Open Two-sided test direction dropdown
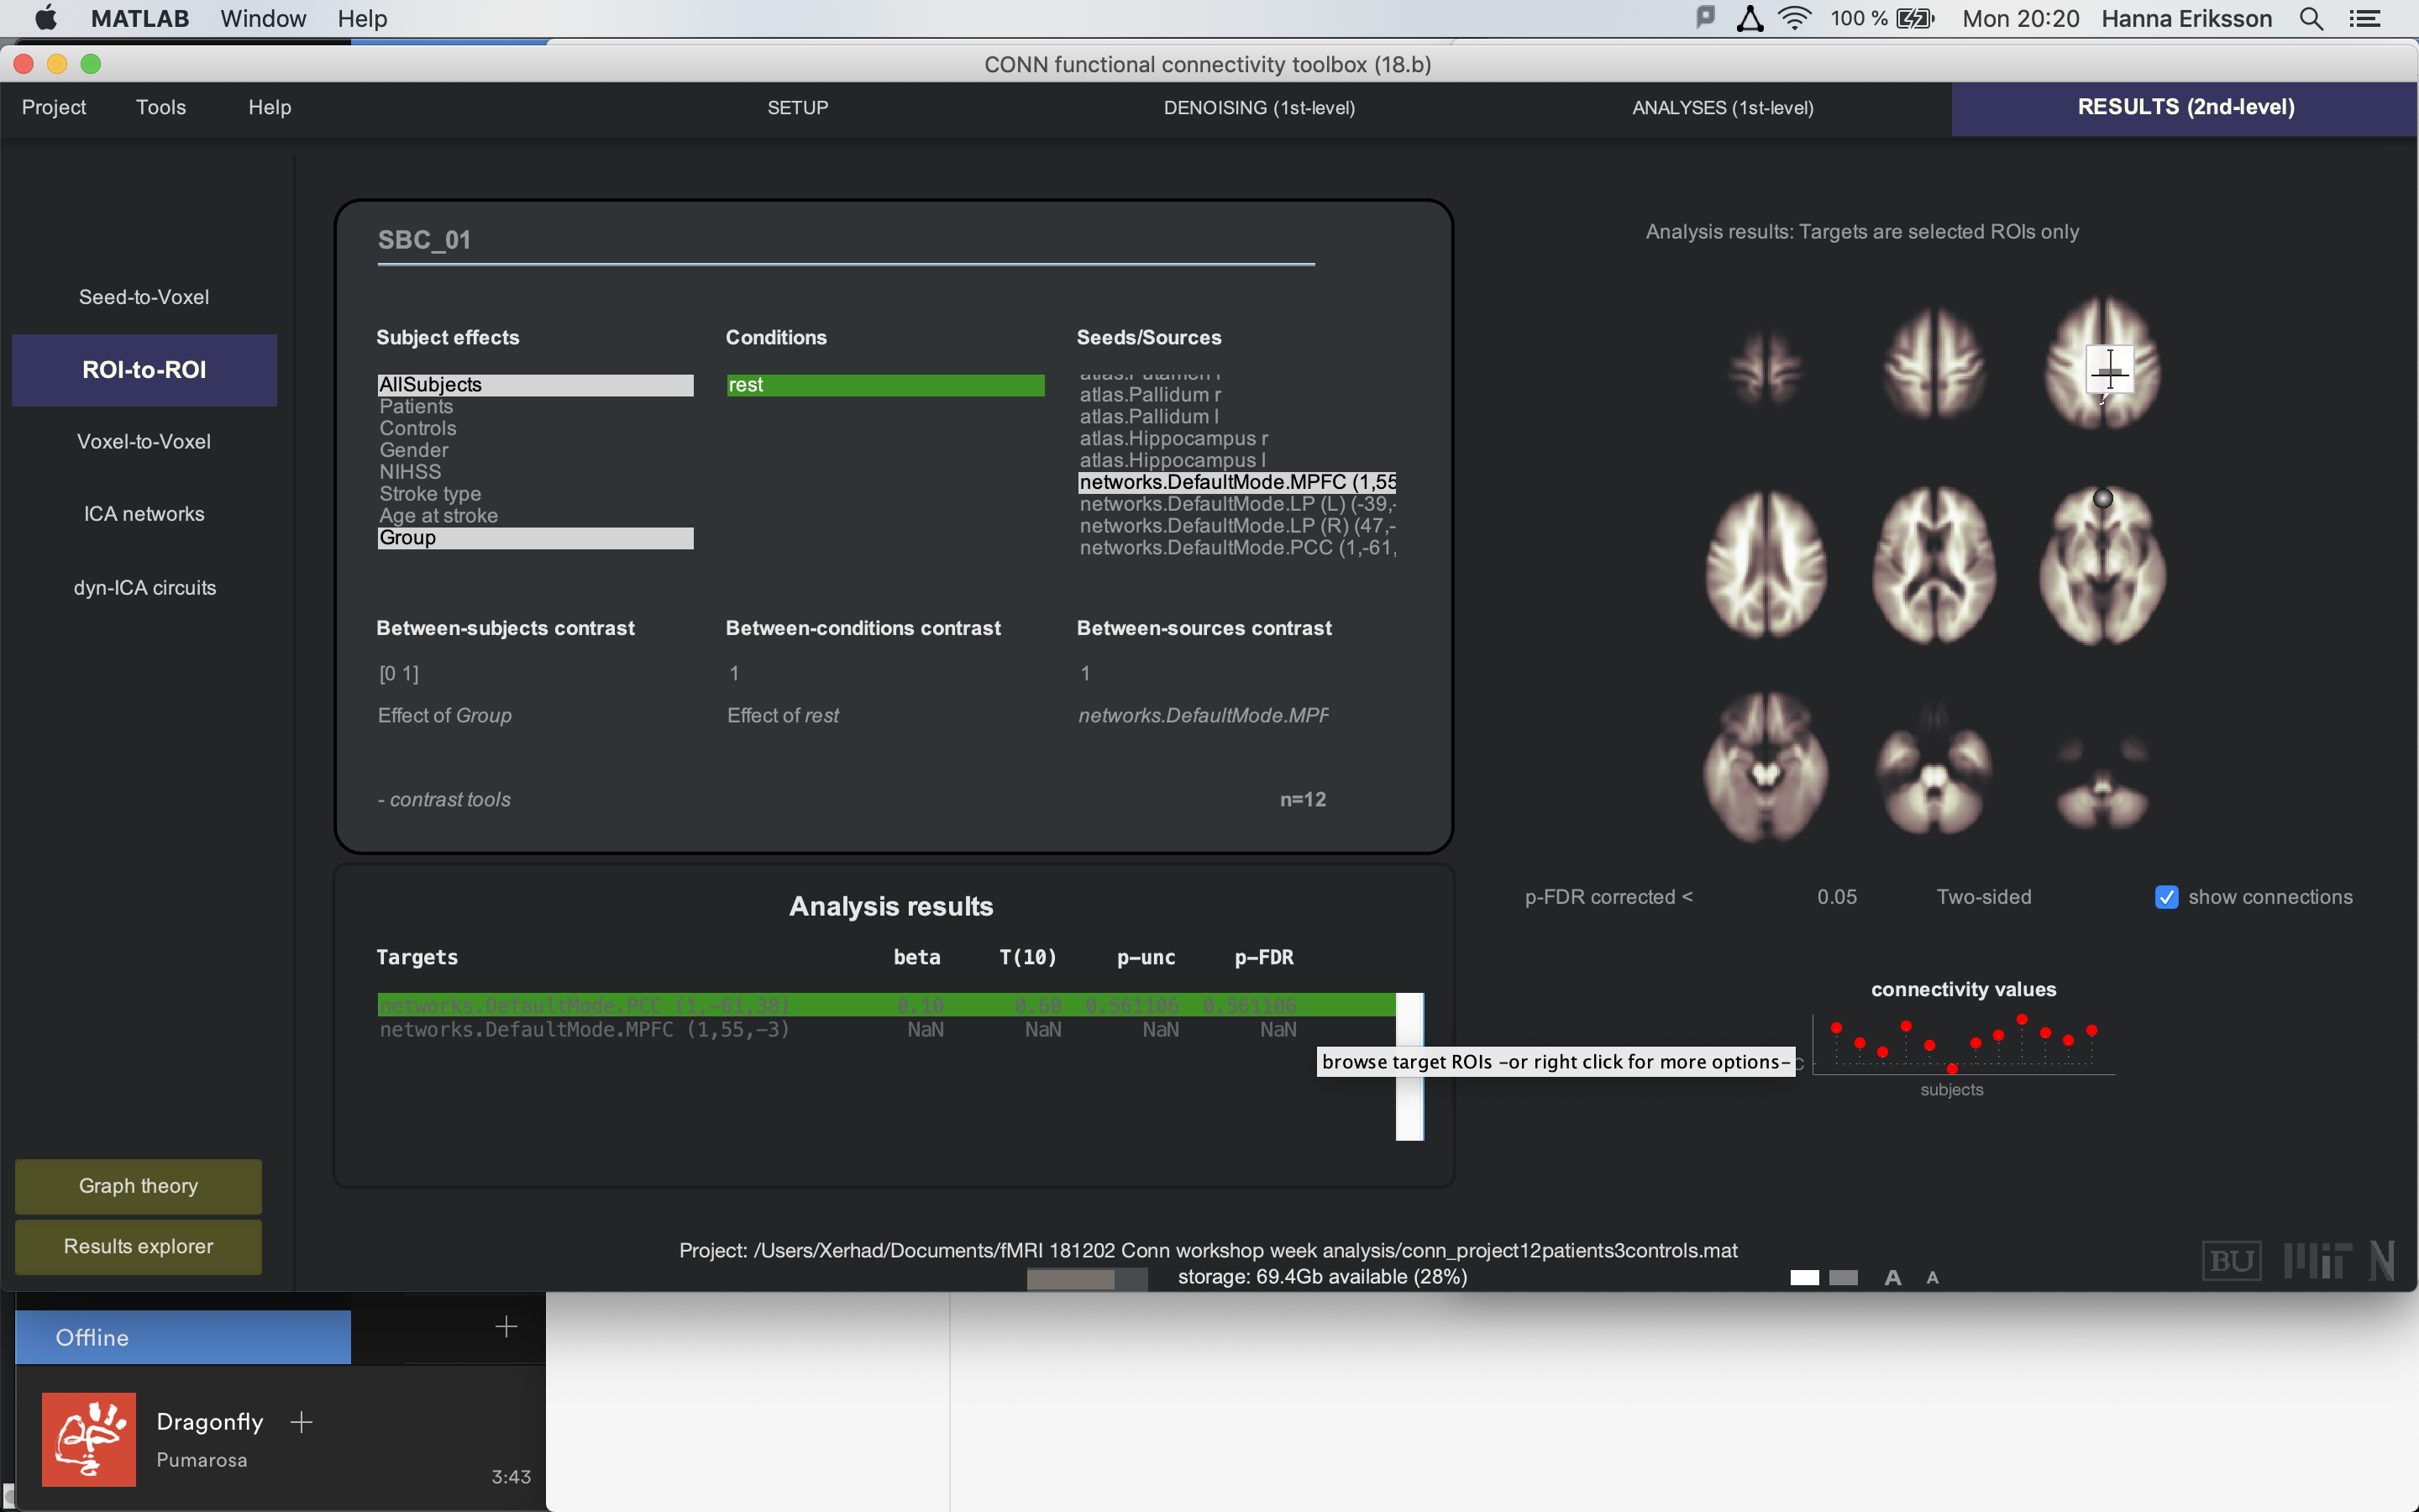This screenshot has width=2419, height=1512. click(x=1983, y=897)
